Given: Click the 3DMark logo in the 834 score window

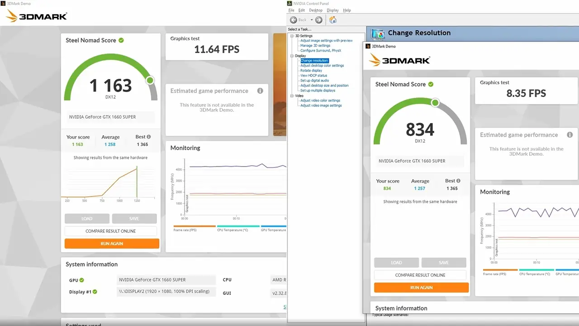Looking at the screenshot, I should click(399, 60).
